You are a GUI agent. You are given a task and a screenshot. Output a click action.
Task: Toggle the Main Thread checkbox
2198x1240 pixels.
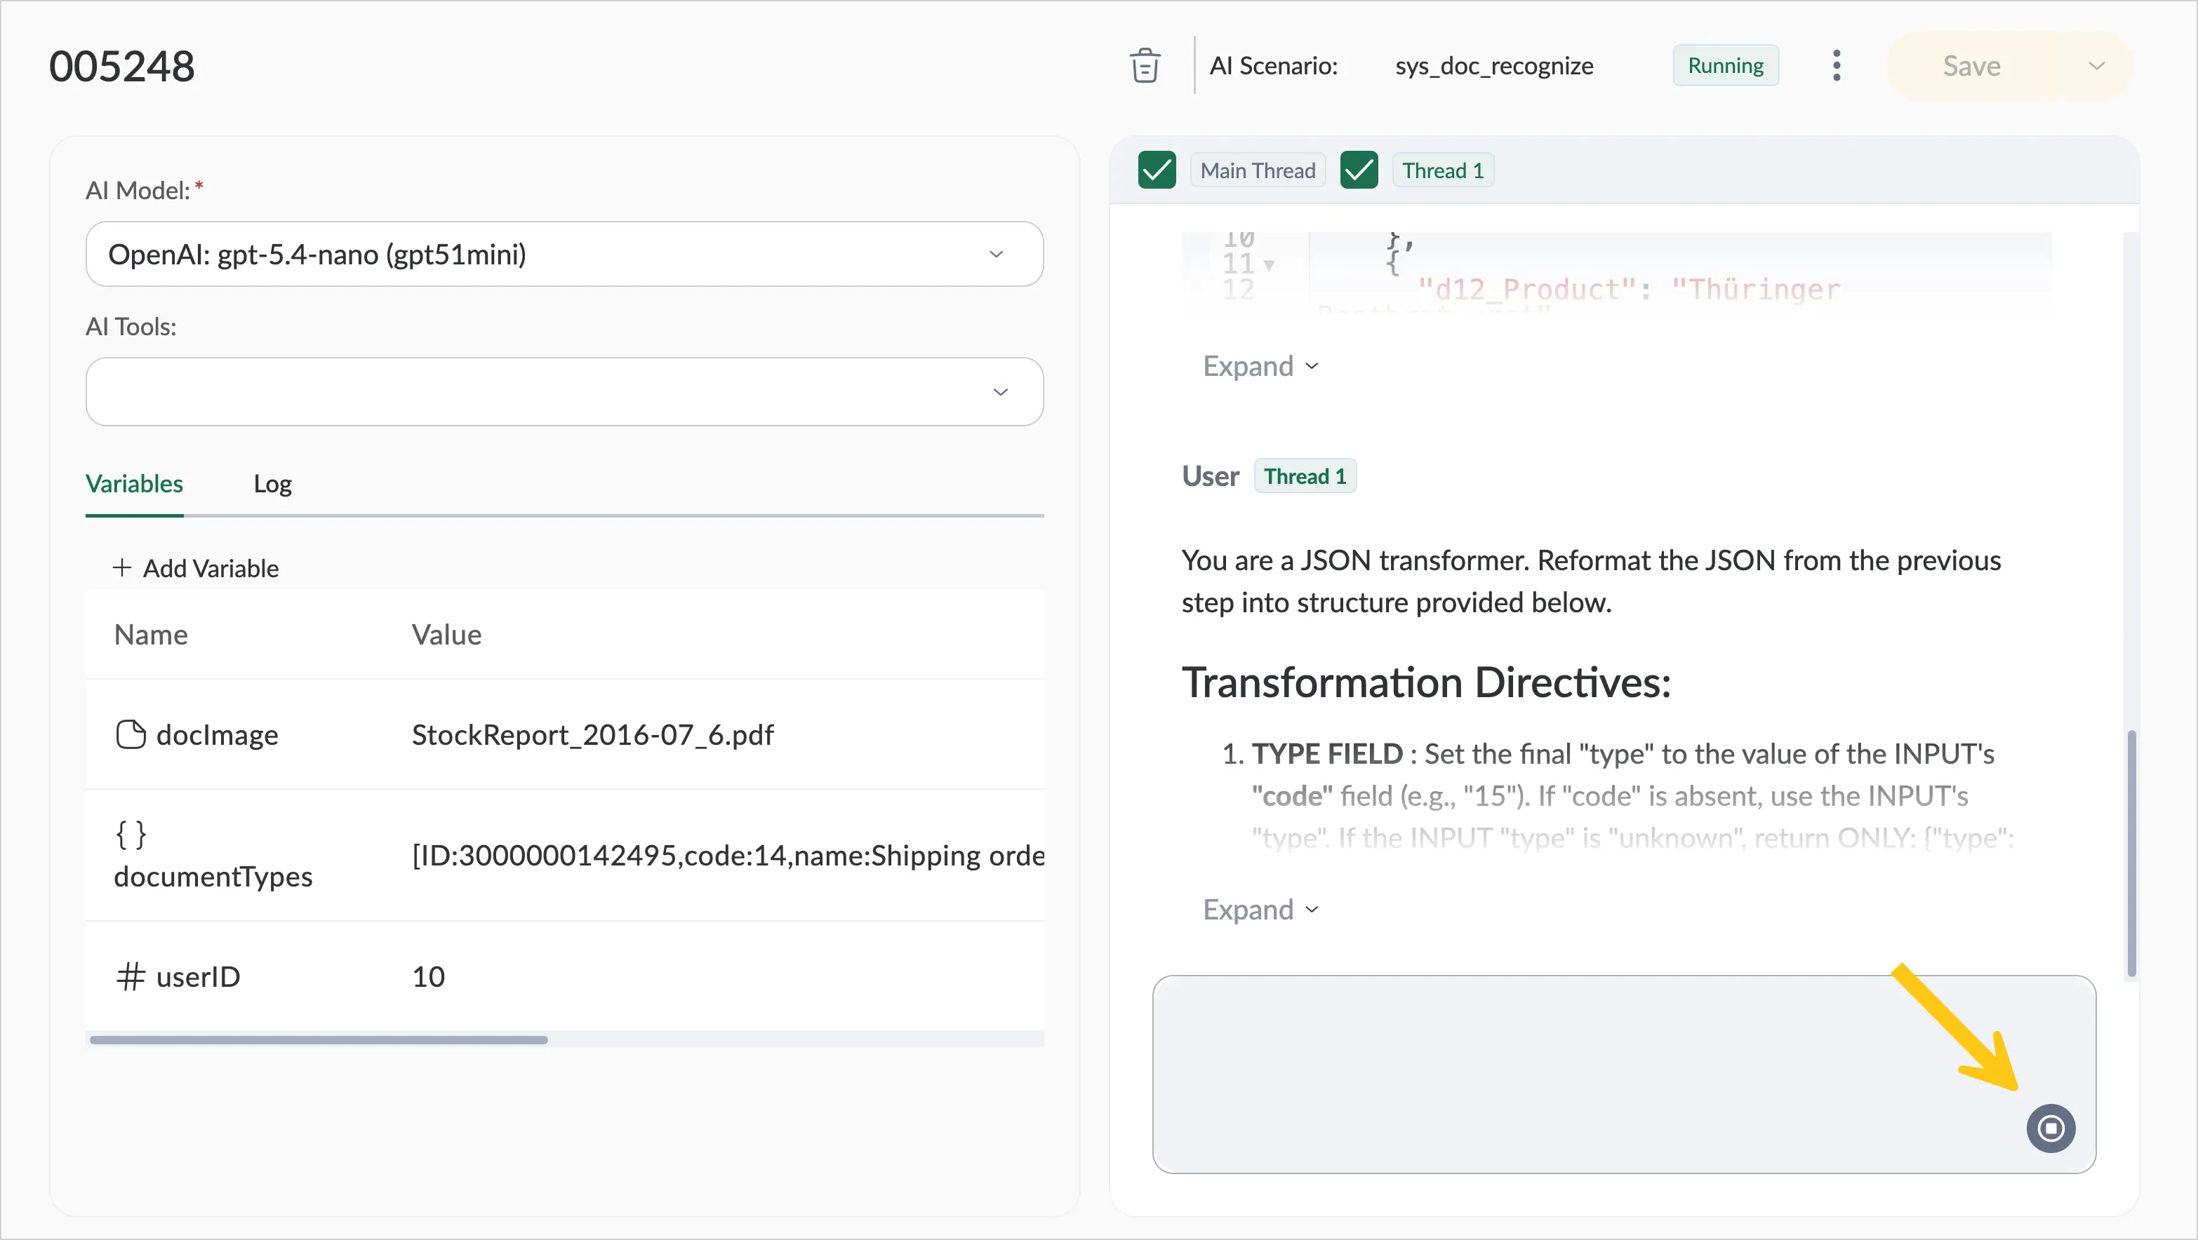[1157, 170]
